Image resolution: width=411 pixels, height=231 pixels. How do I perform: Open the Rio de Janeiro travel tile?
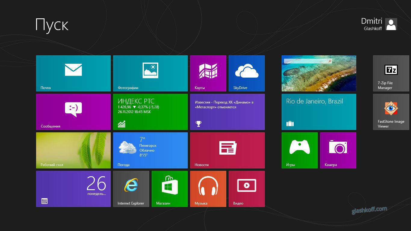coord(319,112)
